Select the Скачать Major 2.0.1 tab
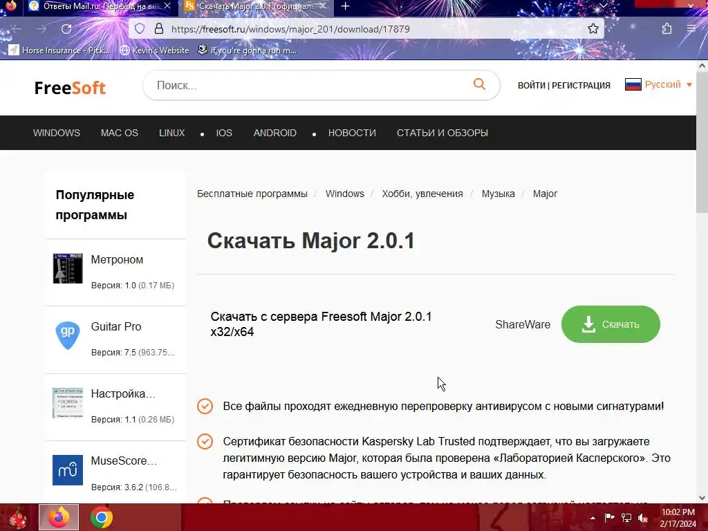 (255, 6)
